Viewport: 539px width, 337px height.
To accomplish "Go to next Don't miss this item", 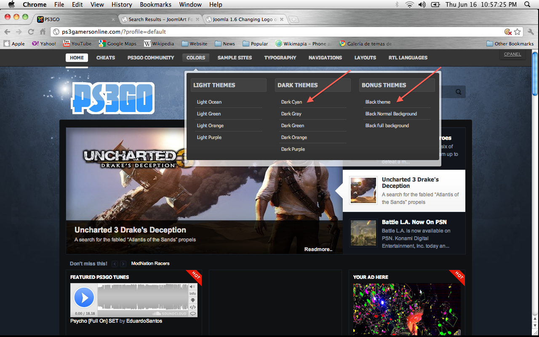I will 123,264.
